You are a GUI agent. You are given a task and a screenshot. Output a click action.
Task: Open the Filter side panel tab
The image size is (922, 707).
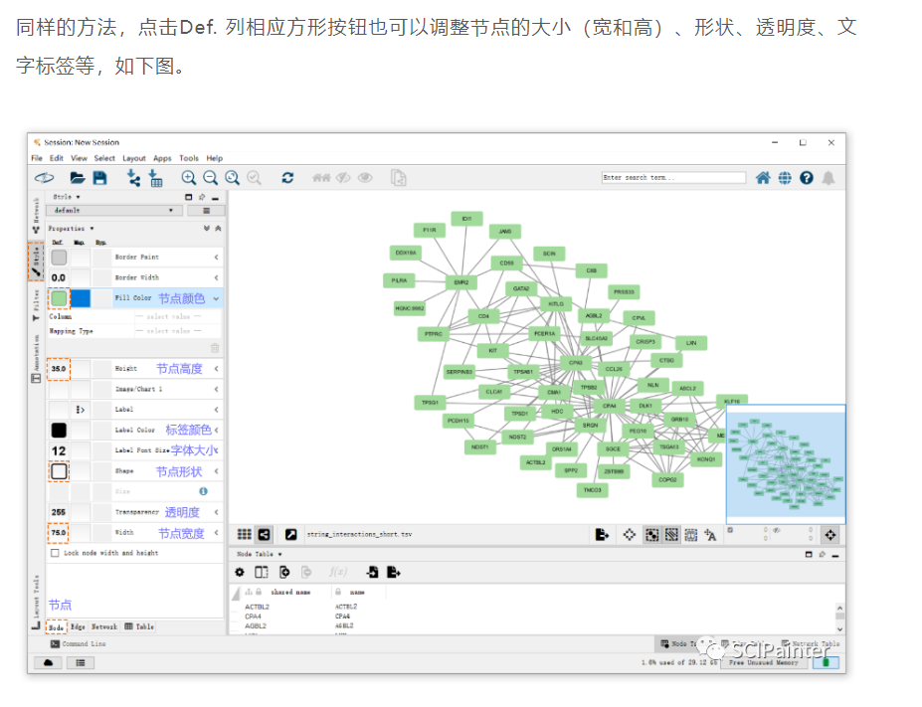point(36,305)
